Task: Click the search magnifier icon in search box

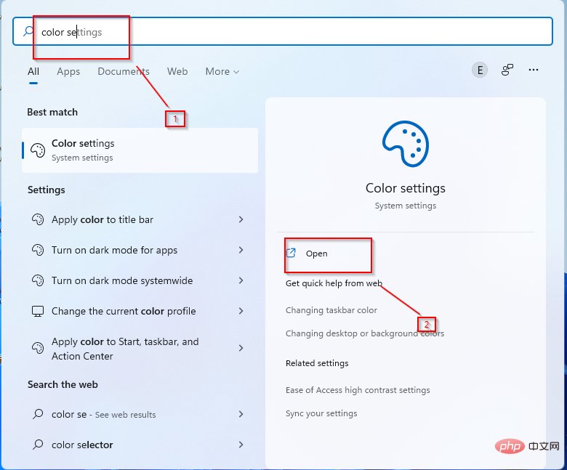Action: pyautogui.click(x=28, y=32)
